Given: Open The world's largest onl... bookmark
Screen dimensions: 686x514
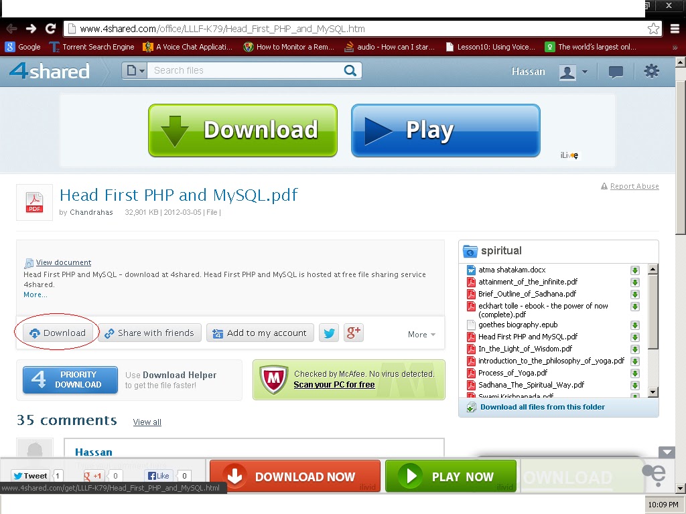Looking at the screenshot, I should (591, 47).
